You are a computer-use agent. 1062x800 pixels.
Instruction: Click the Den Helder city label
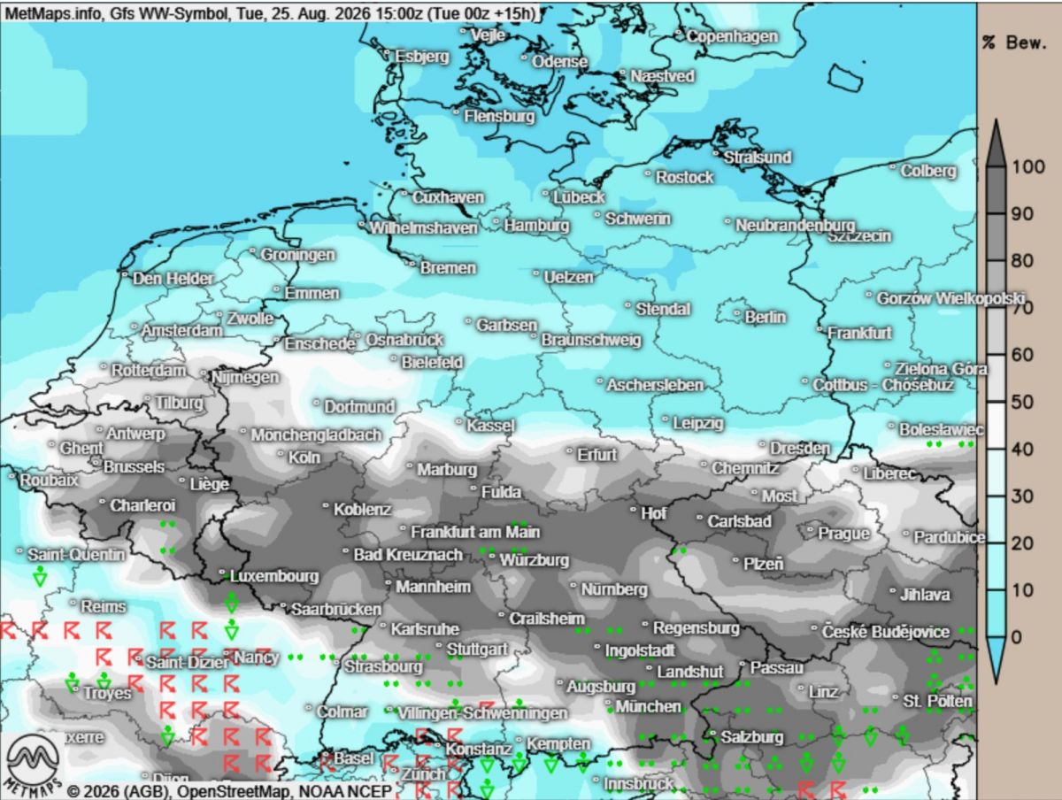(x=173, y=278)
